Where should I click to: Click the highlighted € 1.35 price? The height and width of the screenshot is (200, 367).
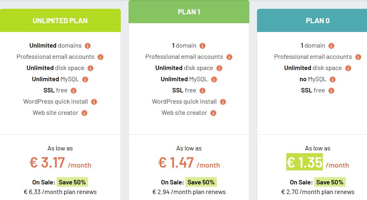tap(304, 162)
